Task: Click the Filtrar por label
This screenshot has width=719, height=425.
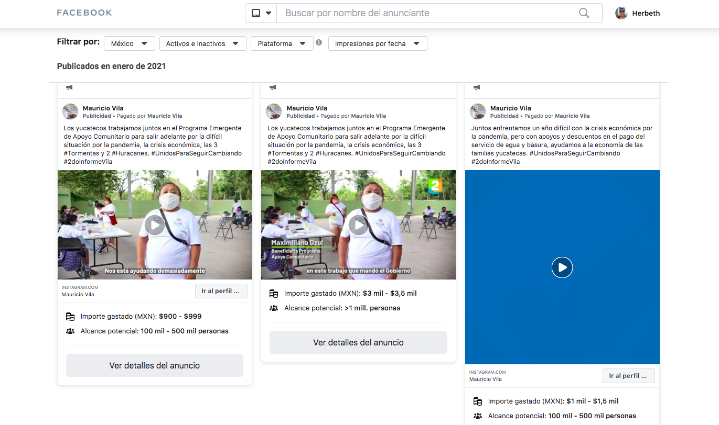Action: (x=78, y=42)
